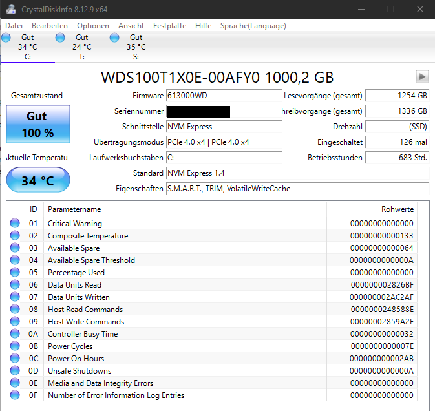Open the Ansicht menu
Screen dimensions: 435x411
click(131, 26)
